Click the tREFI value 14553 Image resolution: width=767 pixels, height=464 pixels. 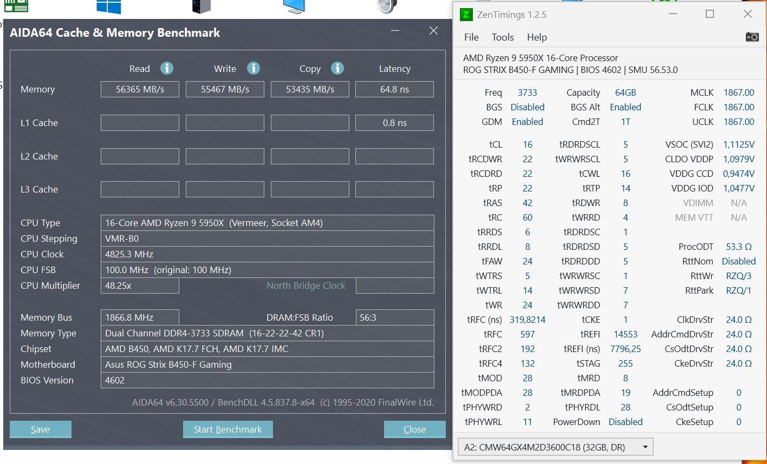point(626,334)
